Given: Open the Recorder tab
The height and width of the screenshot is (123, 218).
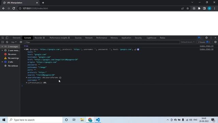Looking at the screenshot, I should pos(40,38).
